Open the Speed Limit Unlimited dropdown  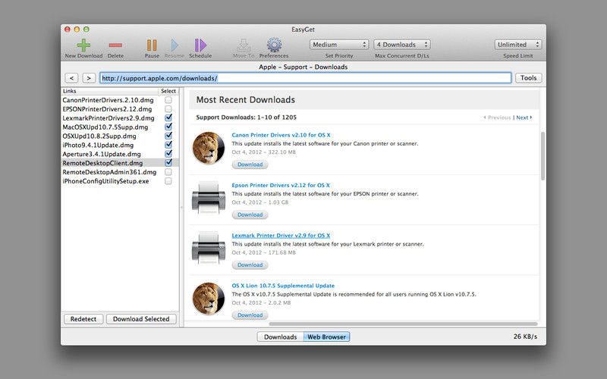point(518,45)
